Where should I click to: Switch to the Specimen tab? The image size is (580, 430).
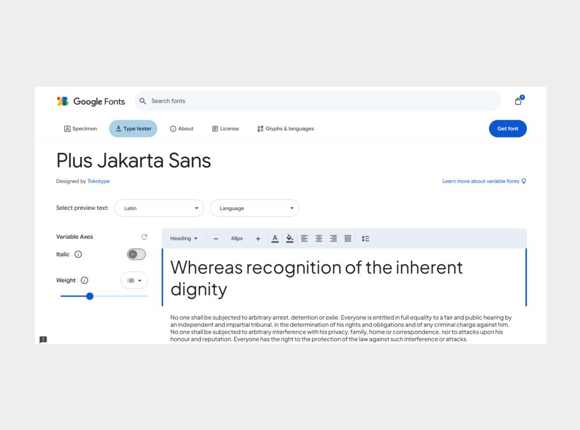tap(80, 129)
